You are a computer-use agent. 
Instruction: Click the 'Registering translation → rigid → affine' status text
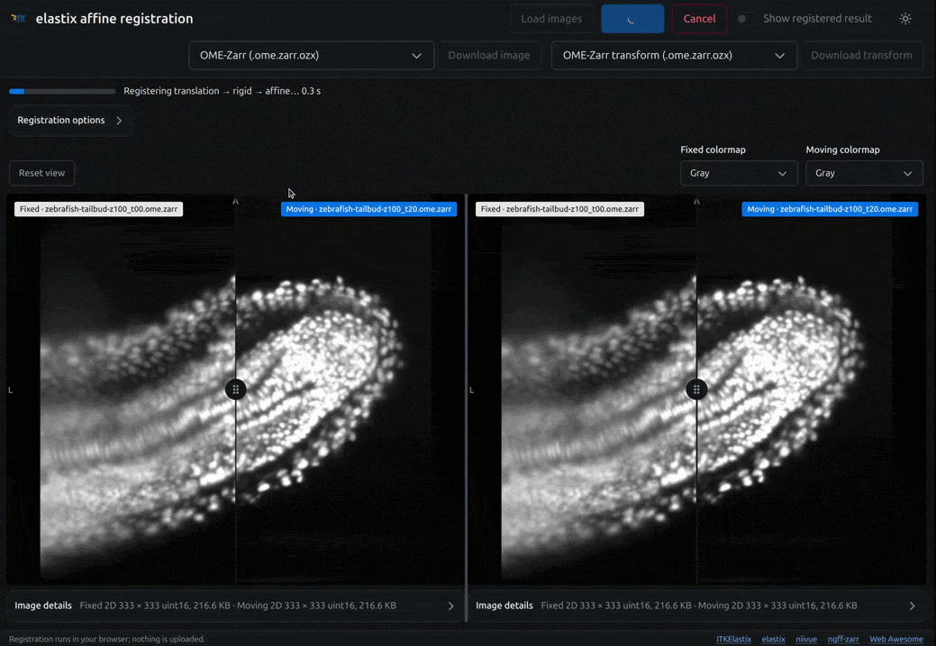[x=222, y=91]
